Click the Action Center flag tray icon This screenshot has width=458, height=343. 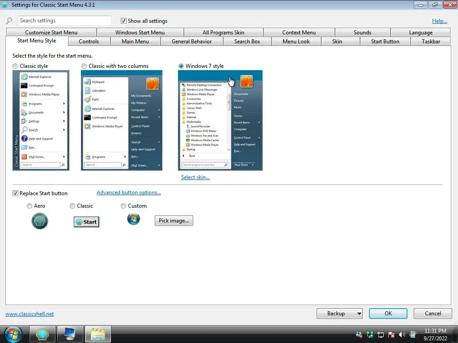click(391, 335)
